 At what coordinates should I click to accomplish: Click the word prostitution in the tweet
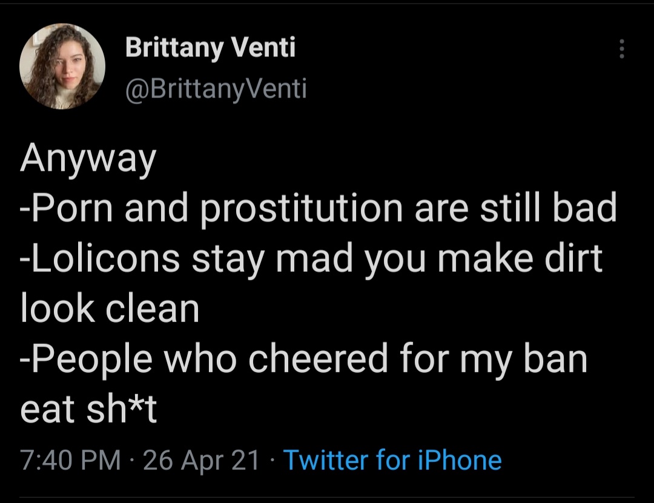(302, 209)
